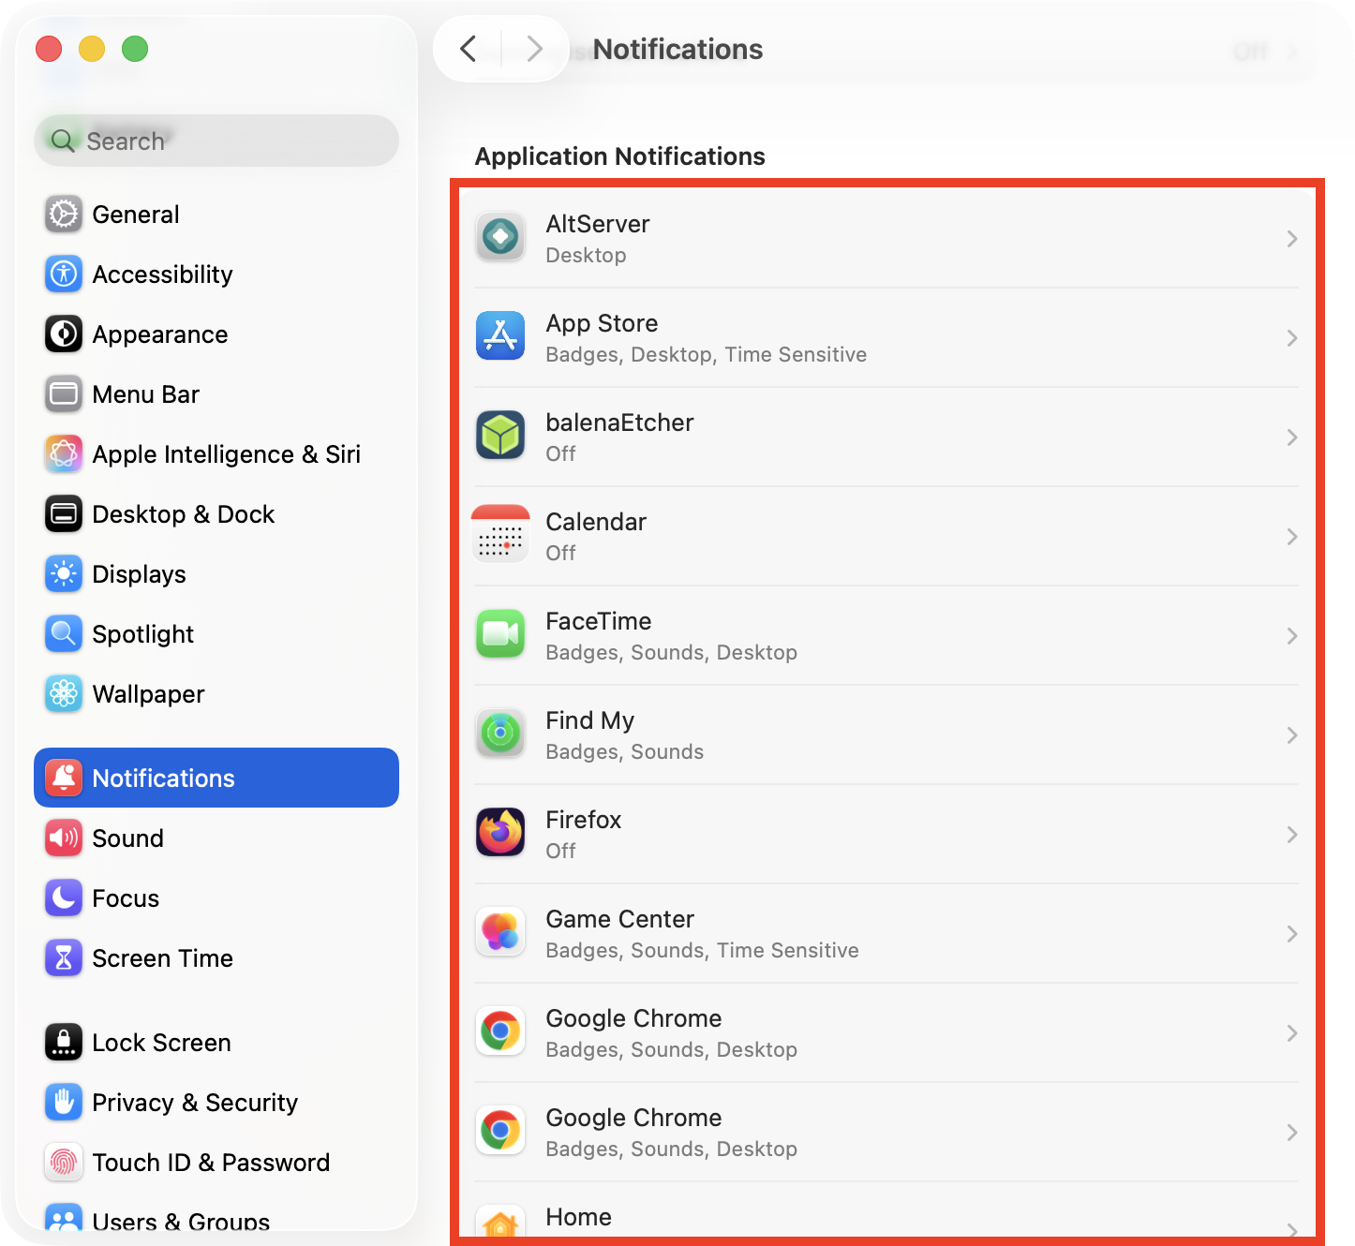
Task: Switch to Sound settings
Action: 127,838
